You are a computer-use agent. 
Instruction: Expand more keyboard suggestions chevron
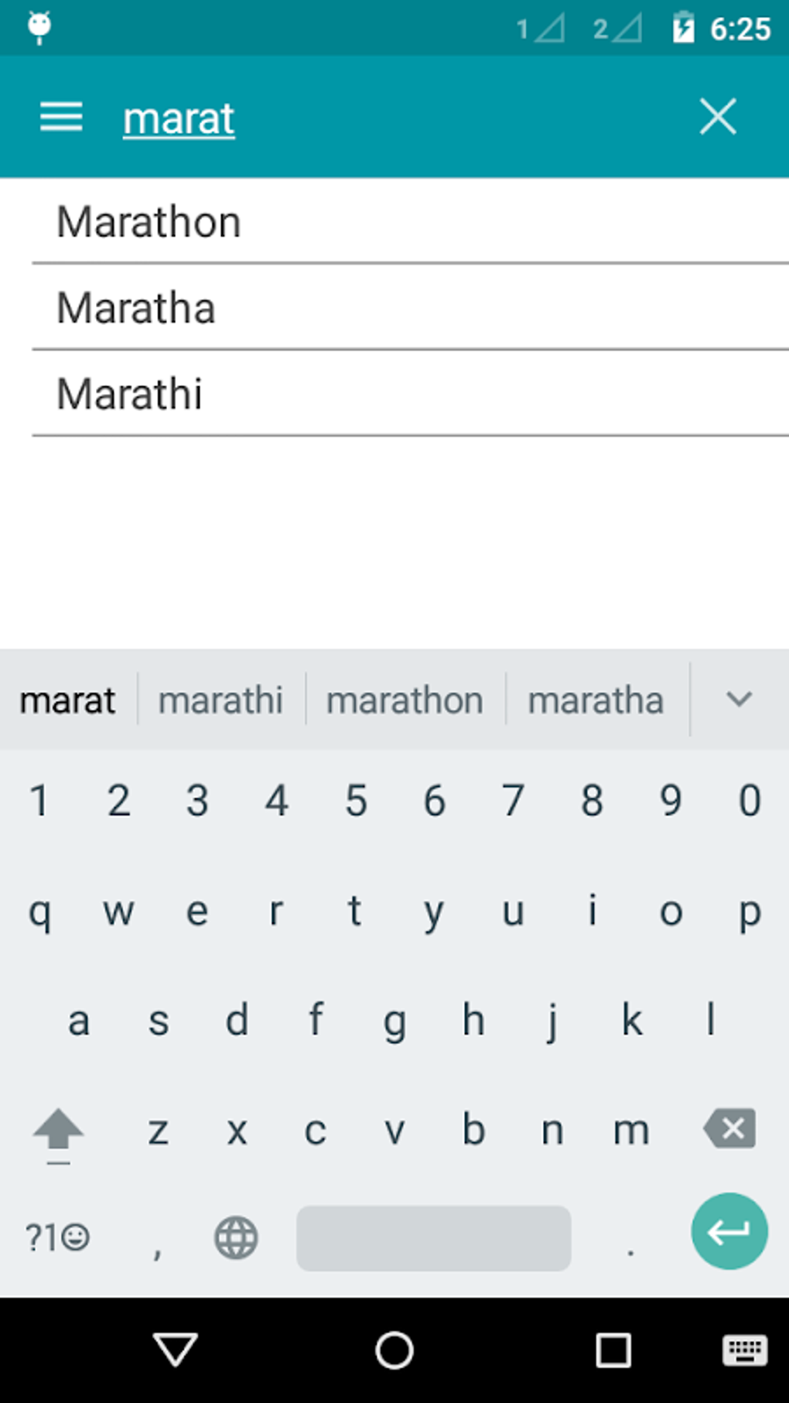tap(739, 700)
